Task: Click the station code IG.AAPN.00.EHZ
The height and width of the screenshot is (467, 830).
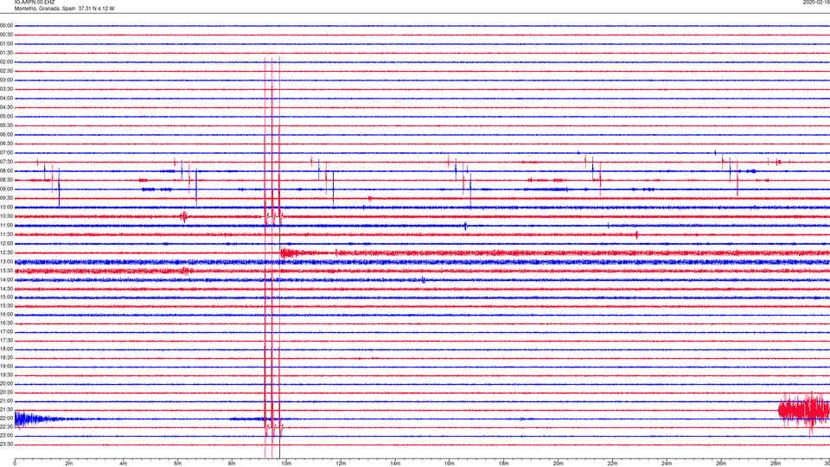Action: pyautogui.click(x=35, y=3)
